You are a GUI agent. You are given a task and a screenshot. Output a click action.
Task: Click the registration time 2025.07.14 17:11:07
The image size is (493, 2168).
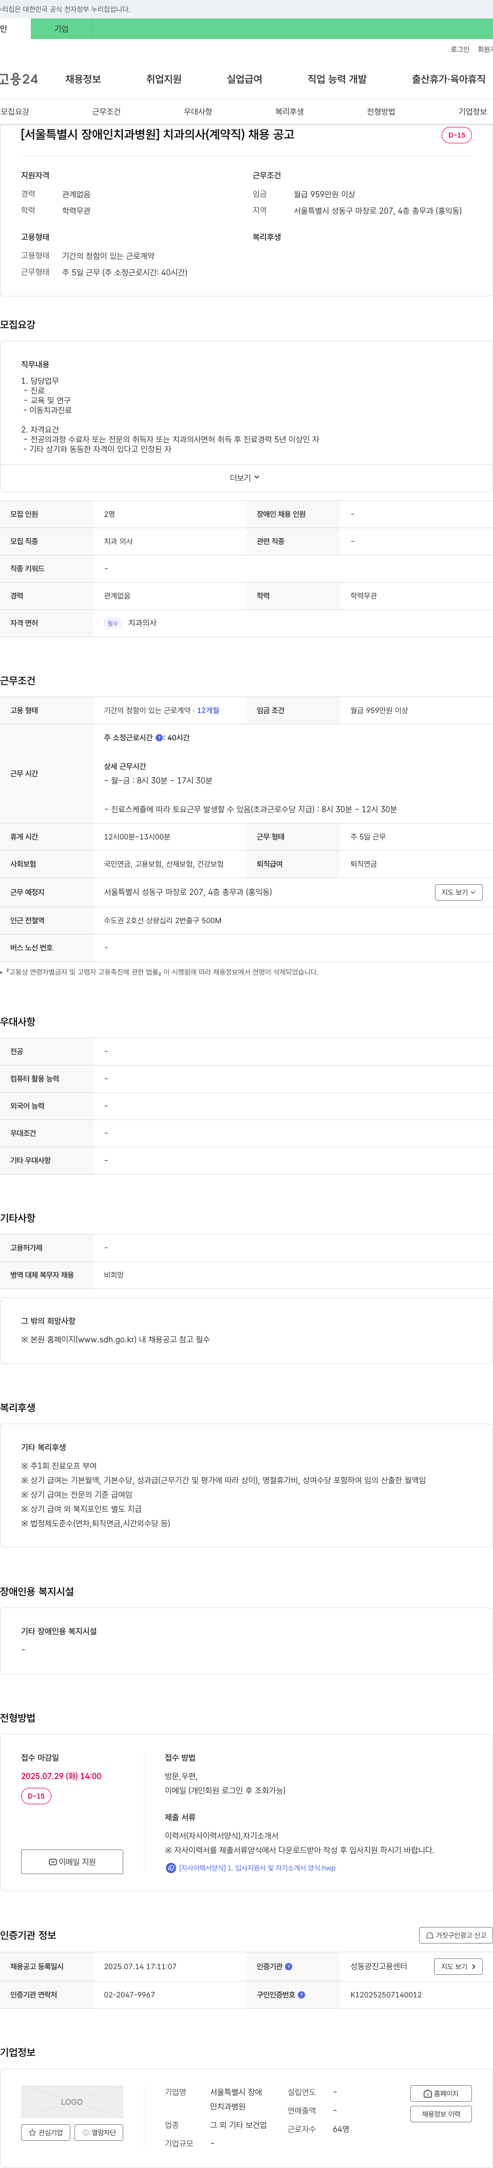click(141, 1966)
